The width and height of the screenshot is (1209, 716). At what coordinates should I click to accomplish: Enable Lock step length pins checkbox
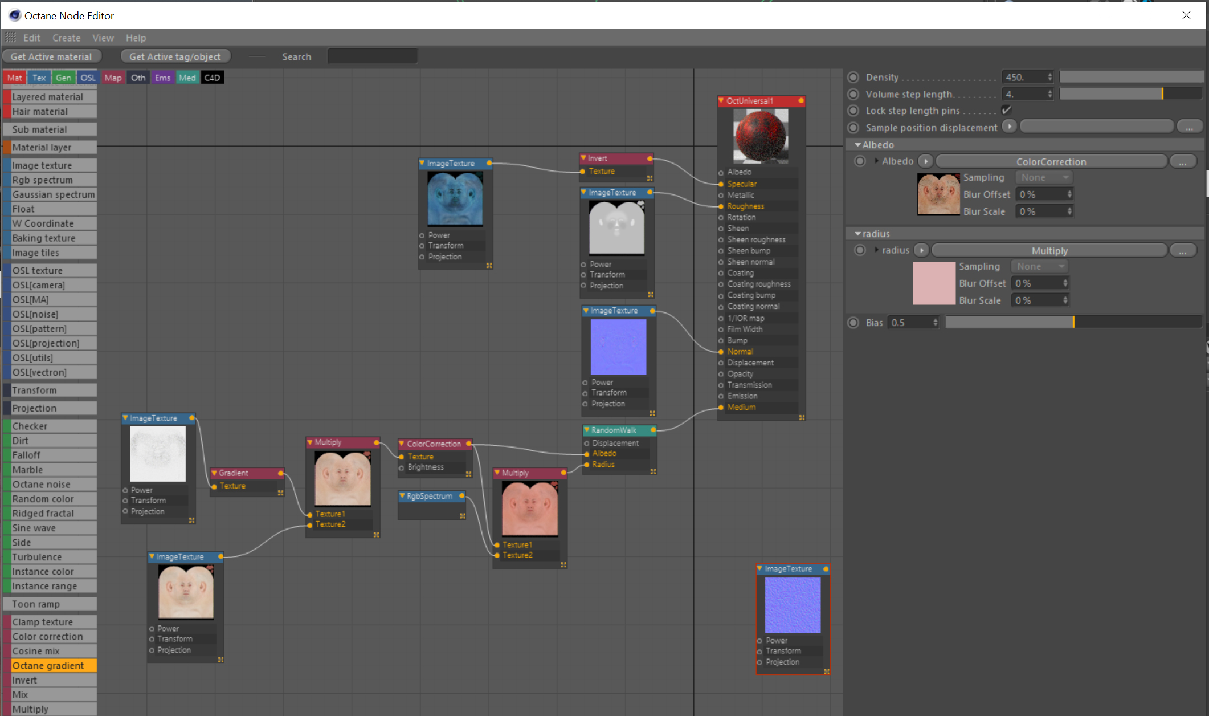pyautogui.click(x=1007, y=110)
